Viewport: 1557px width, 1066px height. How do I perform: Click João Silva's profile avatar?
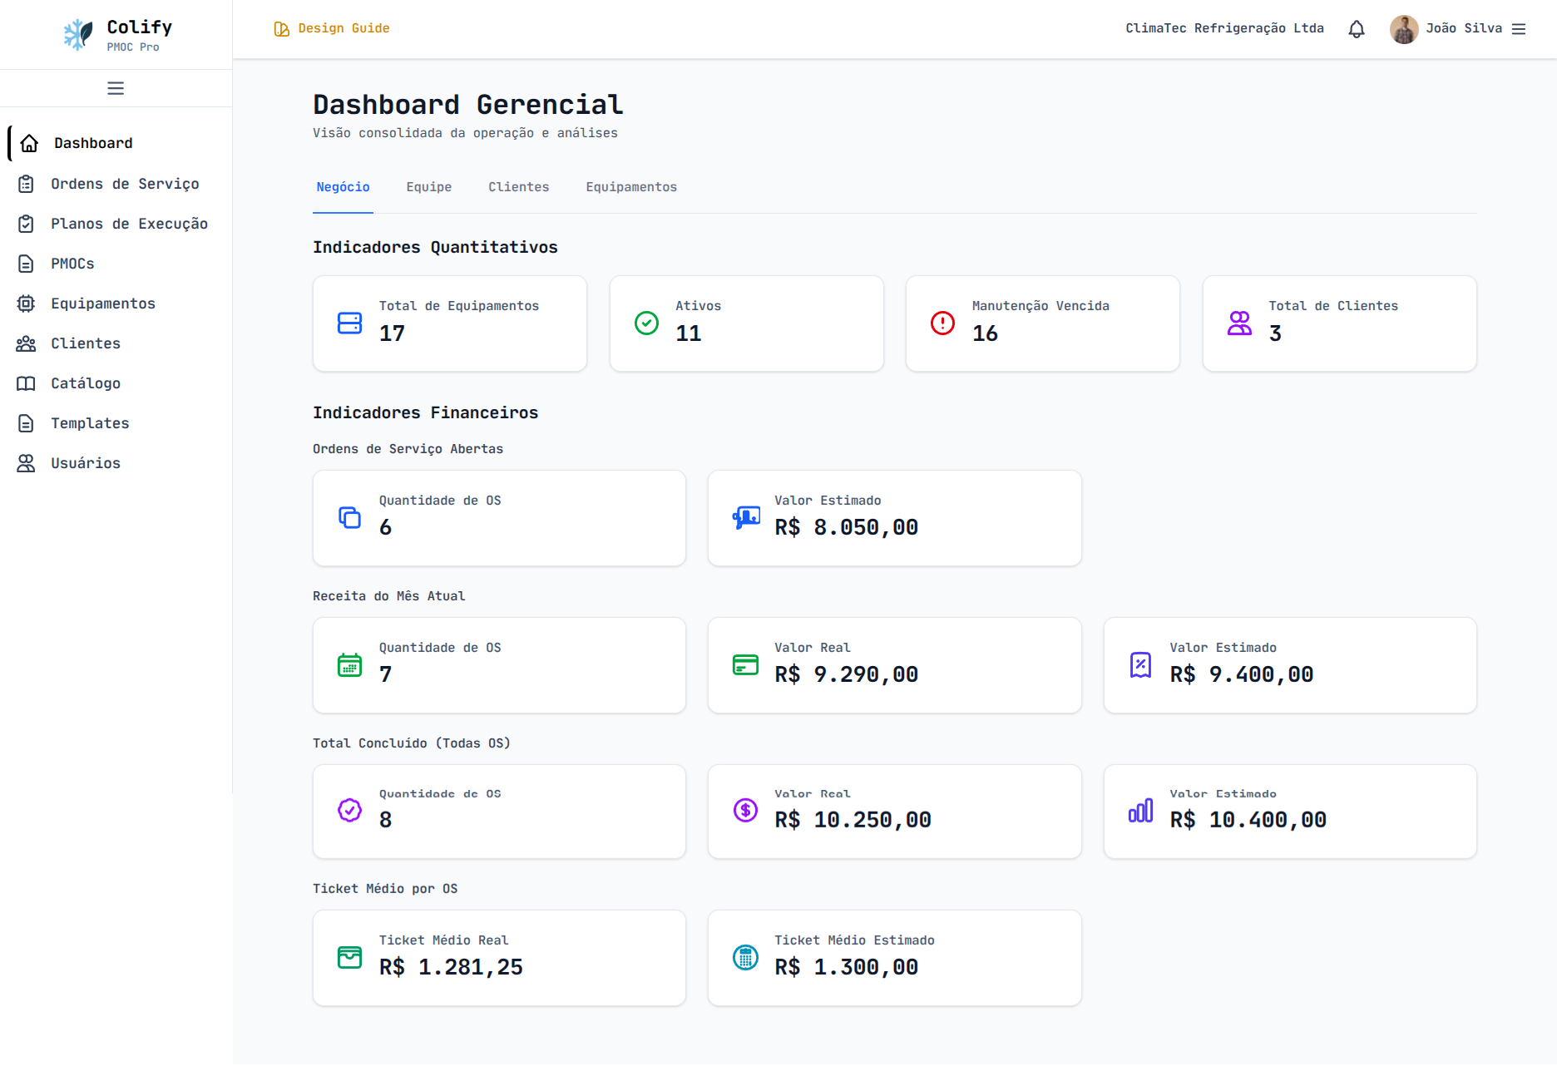click(x=1403, y=28)
